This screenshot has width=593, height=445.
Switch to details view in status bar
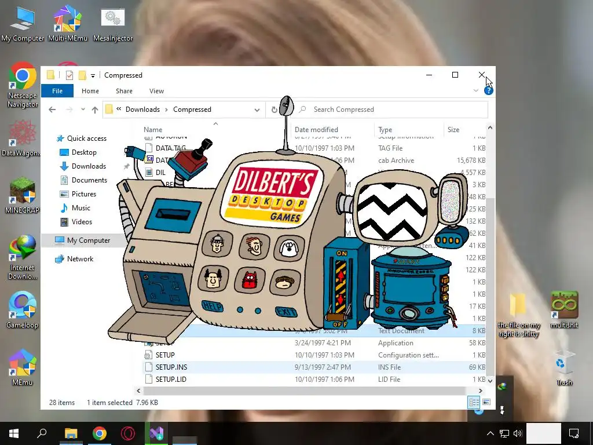pos(474,402)
